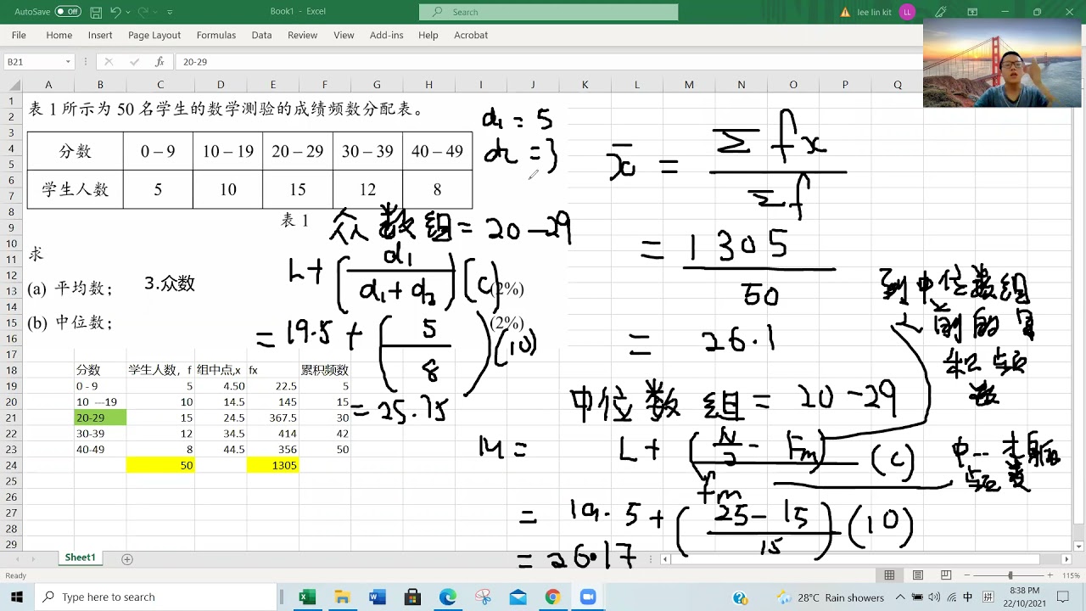
Task: Open the View tab
Action: (344, 35)
